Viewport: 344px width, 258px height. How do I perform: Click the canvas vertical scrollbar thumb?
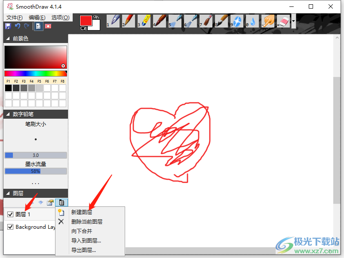click(337, 140)
